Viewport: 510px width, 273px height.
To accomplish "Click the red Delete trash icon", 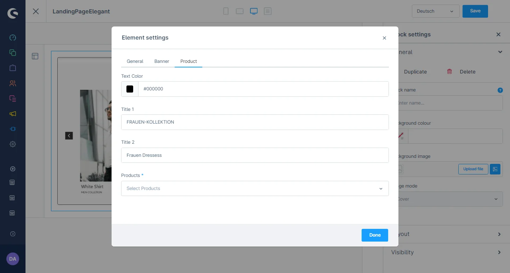I will pyautogui.click(x=449, y=72).
